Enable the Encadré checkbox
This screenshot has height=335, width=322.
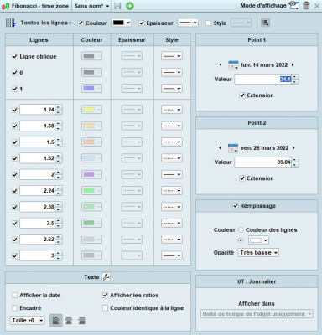[15, 308]
